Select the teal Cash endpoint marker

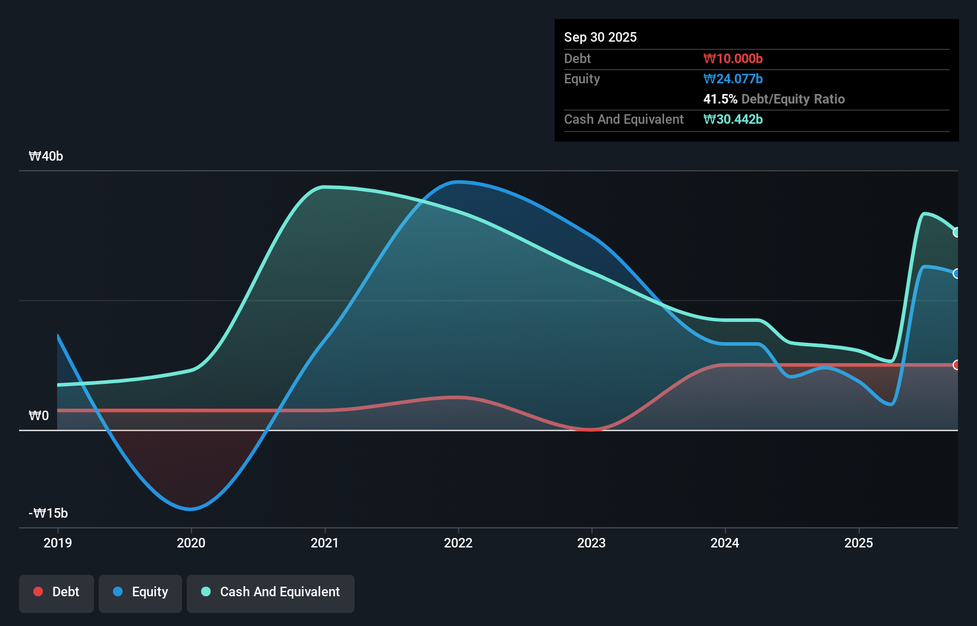956,233
